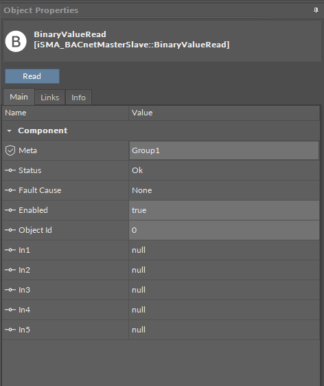Click the slot icon beside Status
This screenshot has width=324, height=386.
(10, 170)
